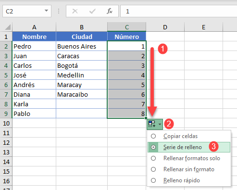Screen dimensions: 237x190
Task: Select column C header
Action: tap(127, 27)
